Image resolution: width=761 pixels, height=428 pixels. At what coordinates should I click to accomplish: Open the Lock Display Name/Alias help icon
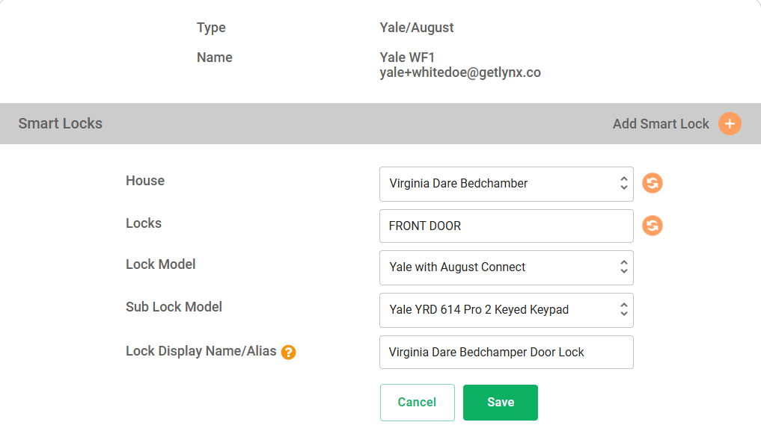tap(288, 352)
